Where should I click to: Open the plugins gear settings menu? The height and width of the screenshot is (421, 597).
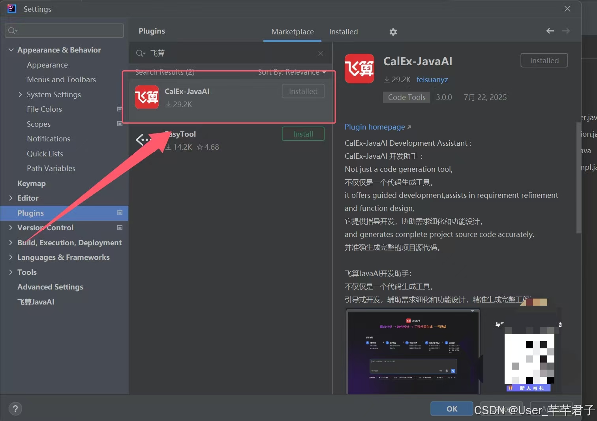393,32
